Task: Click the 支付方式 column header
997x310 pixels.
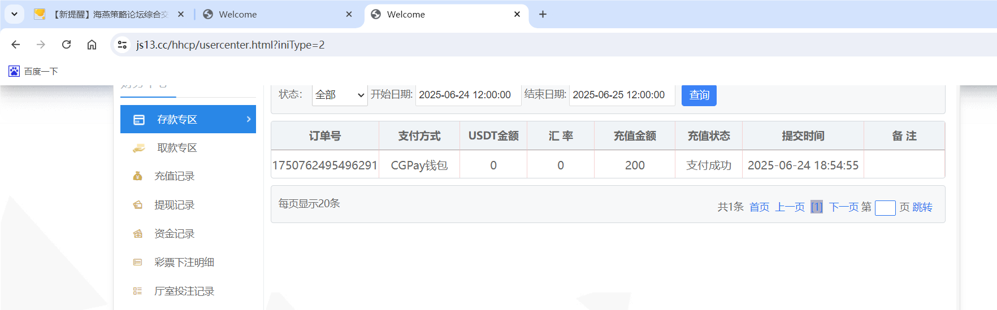Action: click(419, 136)
